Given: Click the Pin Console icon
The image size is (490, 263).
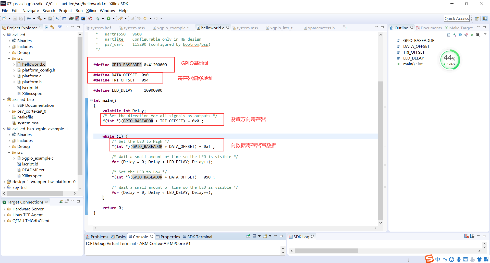Looking at the screenshot, I should coord(248,236).
